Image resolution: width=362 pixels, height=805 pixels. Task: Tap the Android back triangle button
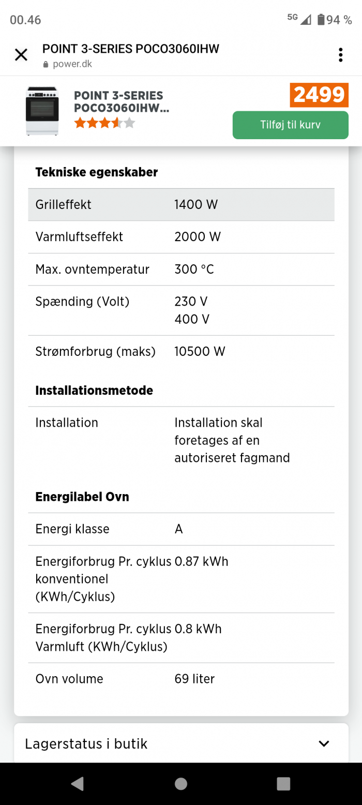(78, 783)
